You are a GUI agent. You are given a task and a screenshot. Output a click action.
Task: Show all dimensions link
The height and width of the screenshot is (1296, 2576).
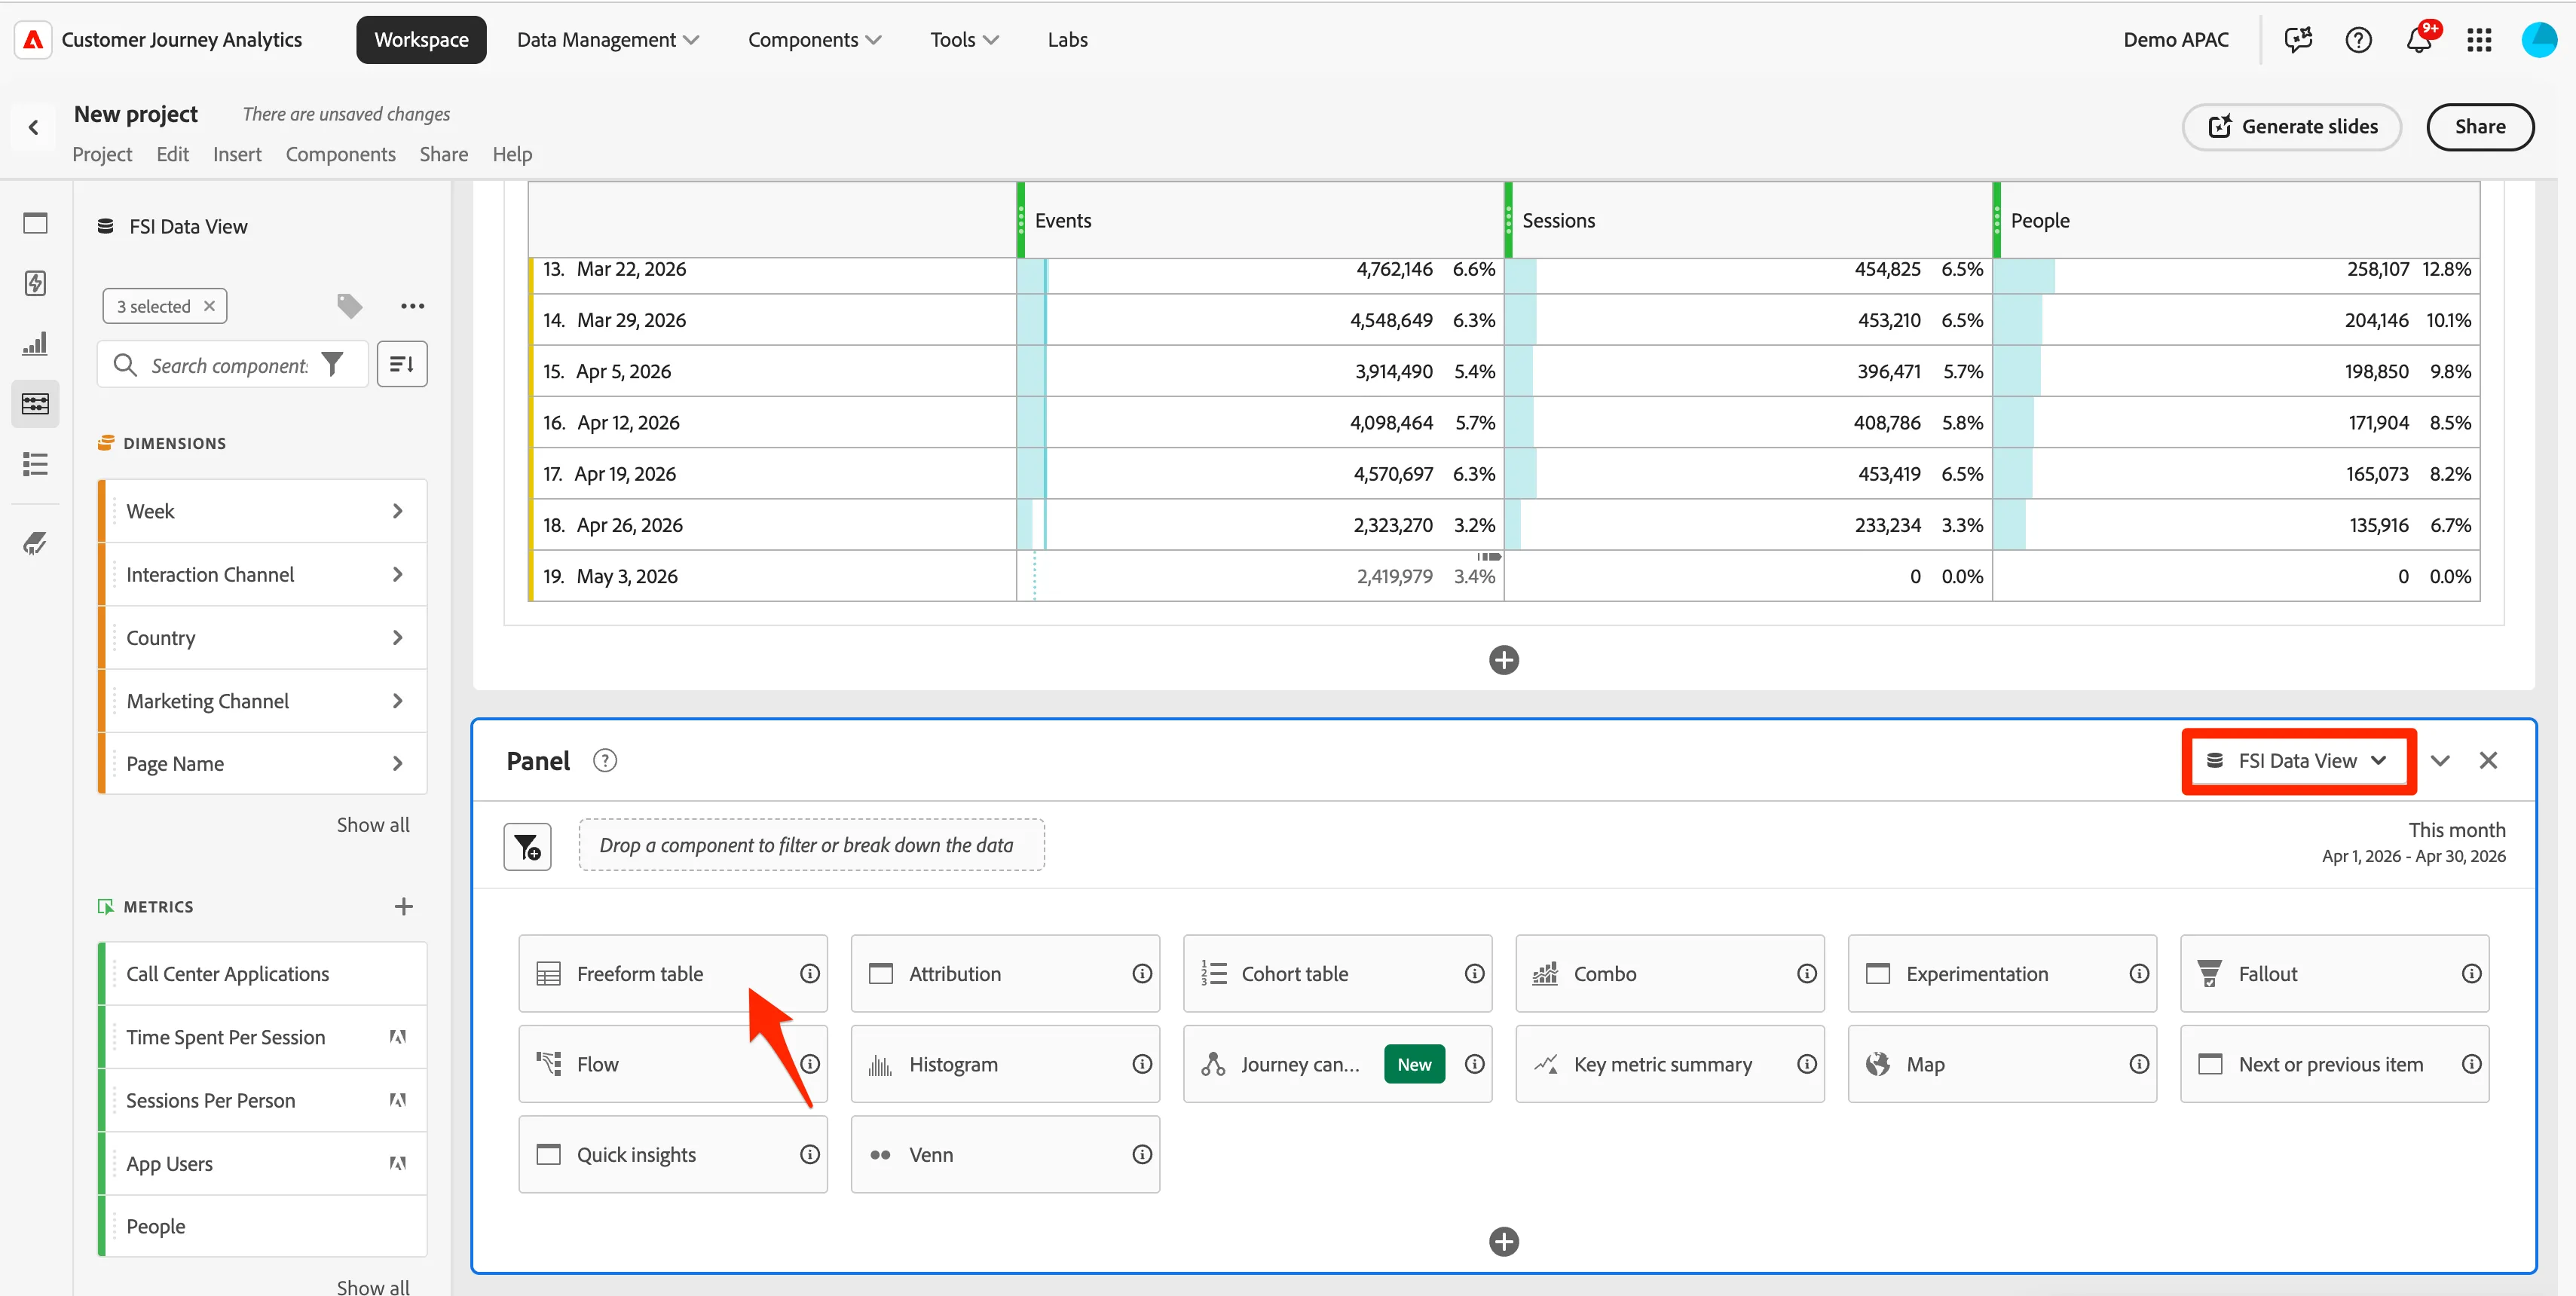(x=373, y=825)
